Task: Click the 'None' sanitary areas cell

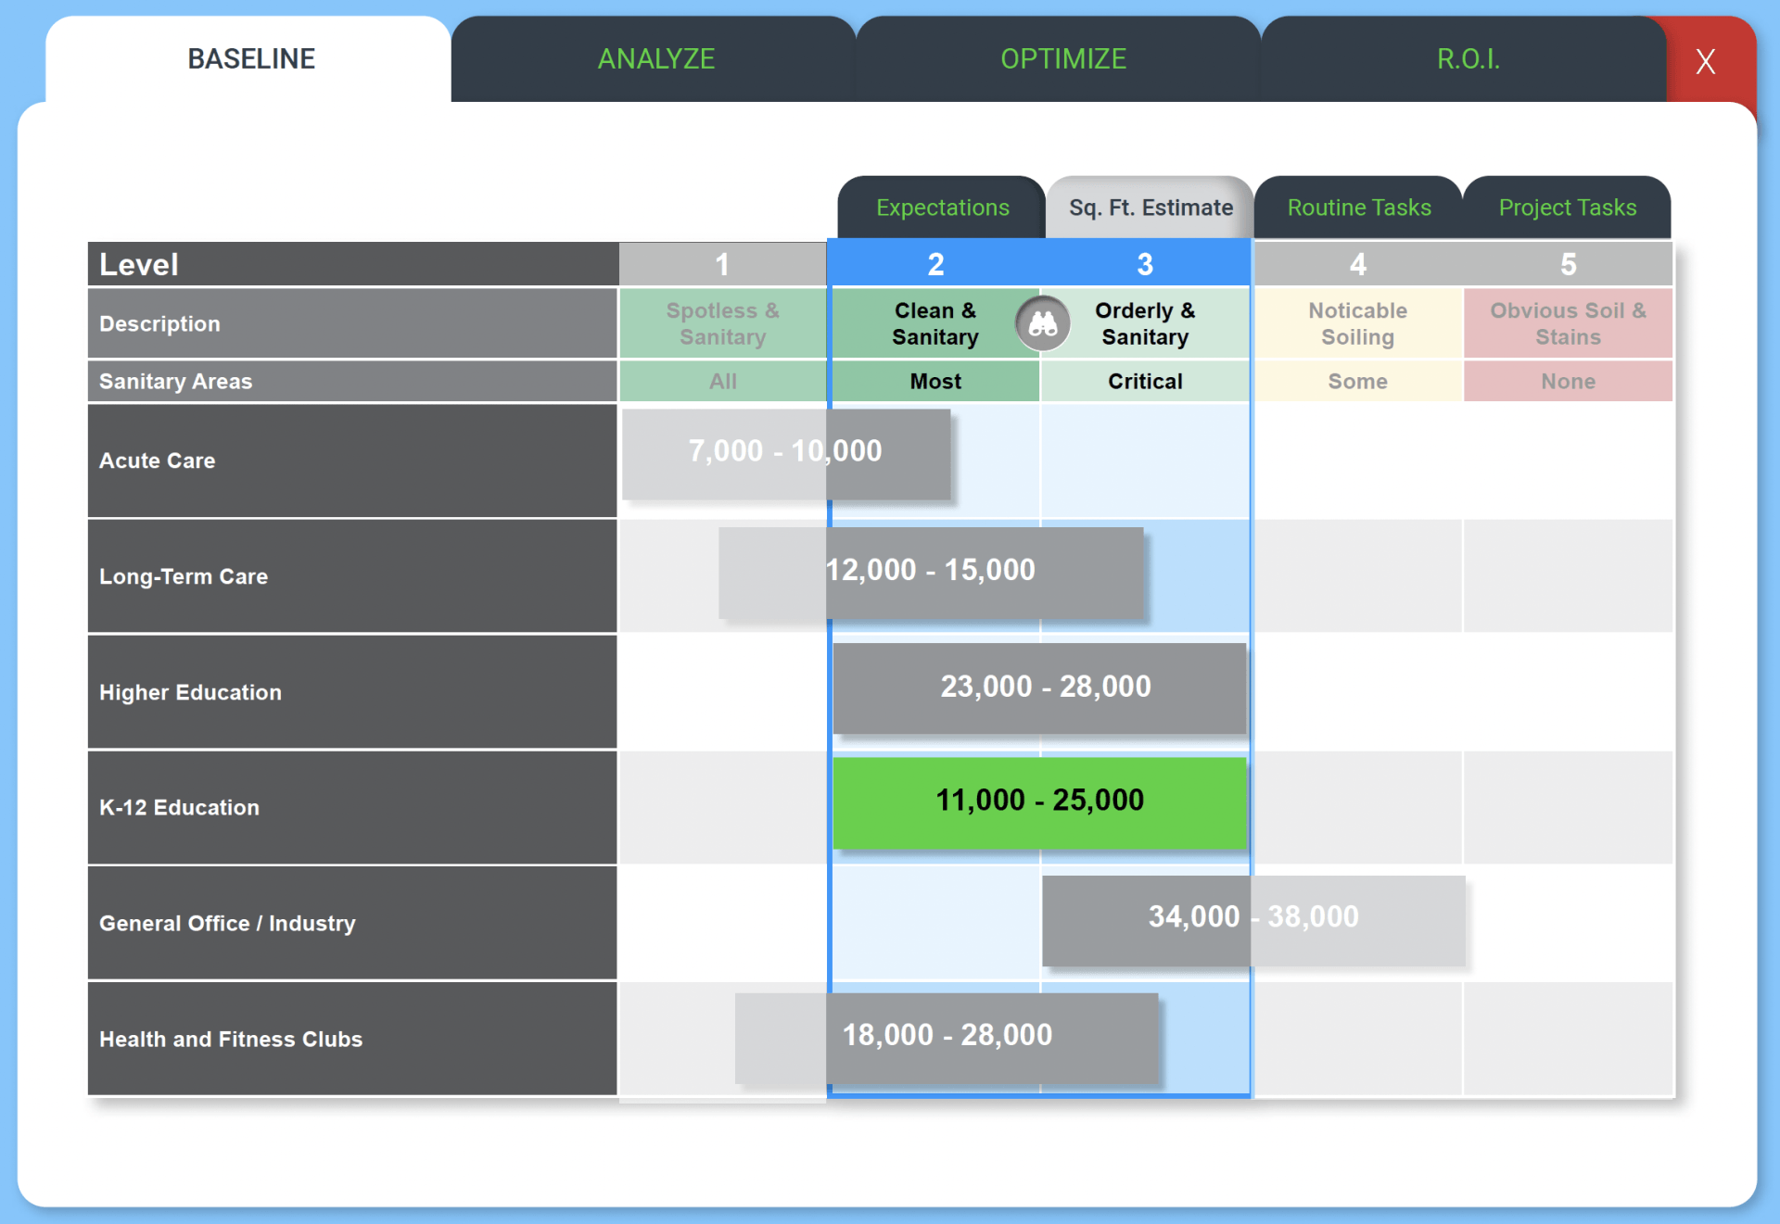Action: coord(1569,381)
